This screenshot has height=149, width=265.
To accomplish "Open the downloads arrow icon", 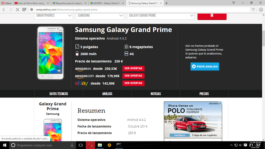I will click(x=261, y=10).
